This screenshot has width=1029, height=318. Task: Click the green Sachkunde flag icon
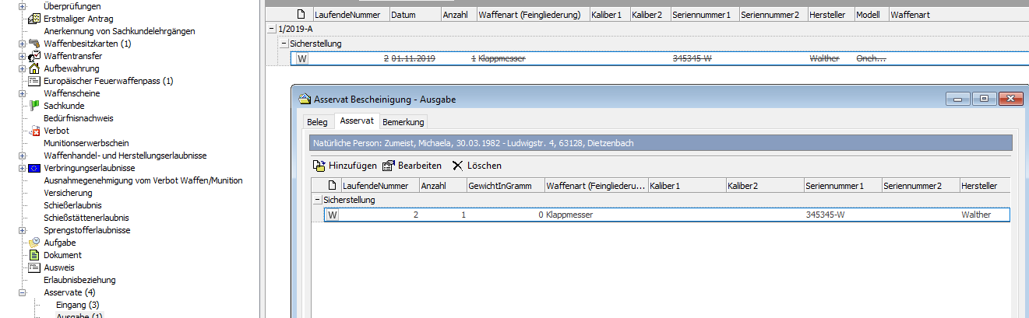click(x=33, y=106)
